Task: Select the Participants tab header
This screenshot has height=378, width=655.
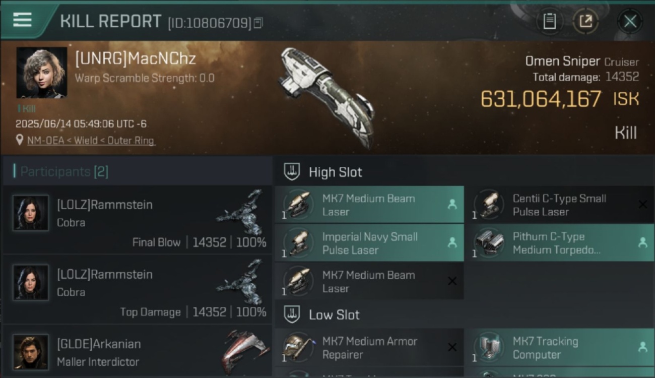Action: pos(63,171)
